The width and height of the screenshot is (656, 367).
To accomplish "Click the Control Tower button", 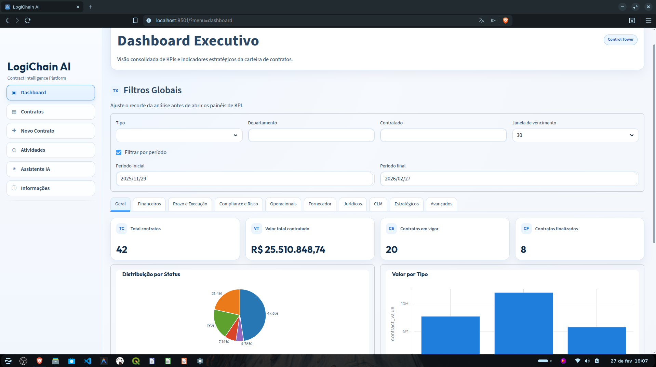I will (620, 40).
